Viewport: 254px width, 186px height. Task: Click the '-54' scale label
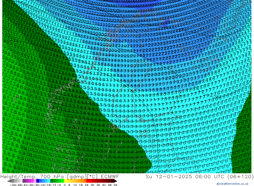click(13, 185)
